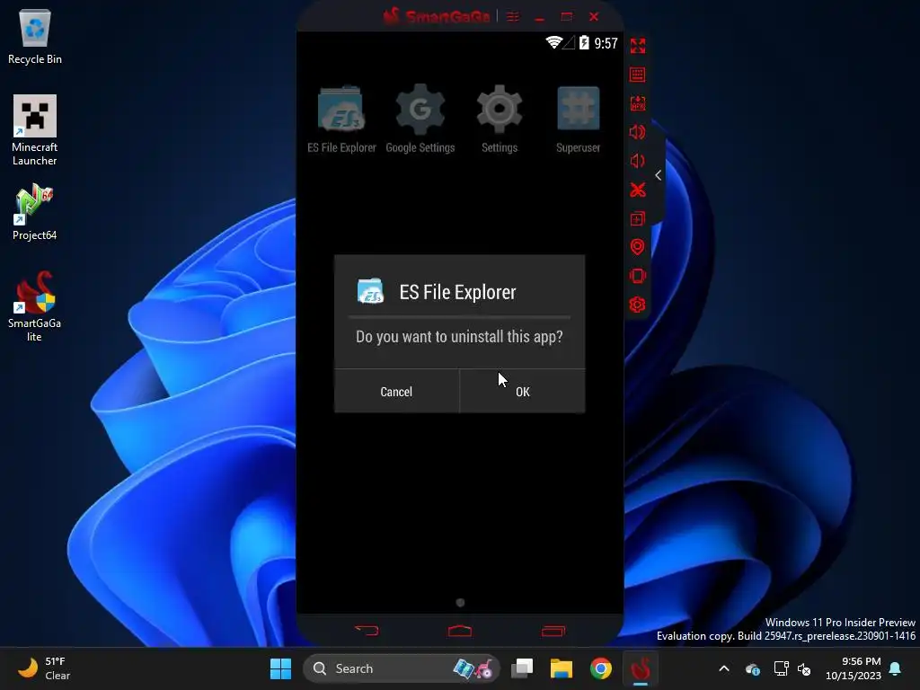Select Project64 desktop shortcut
Image resolution: width=920 pixels, height=690 pixels.
(35, 212)
